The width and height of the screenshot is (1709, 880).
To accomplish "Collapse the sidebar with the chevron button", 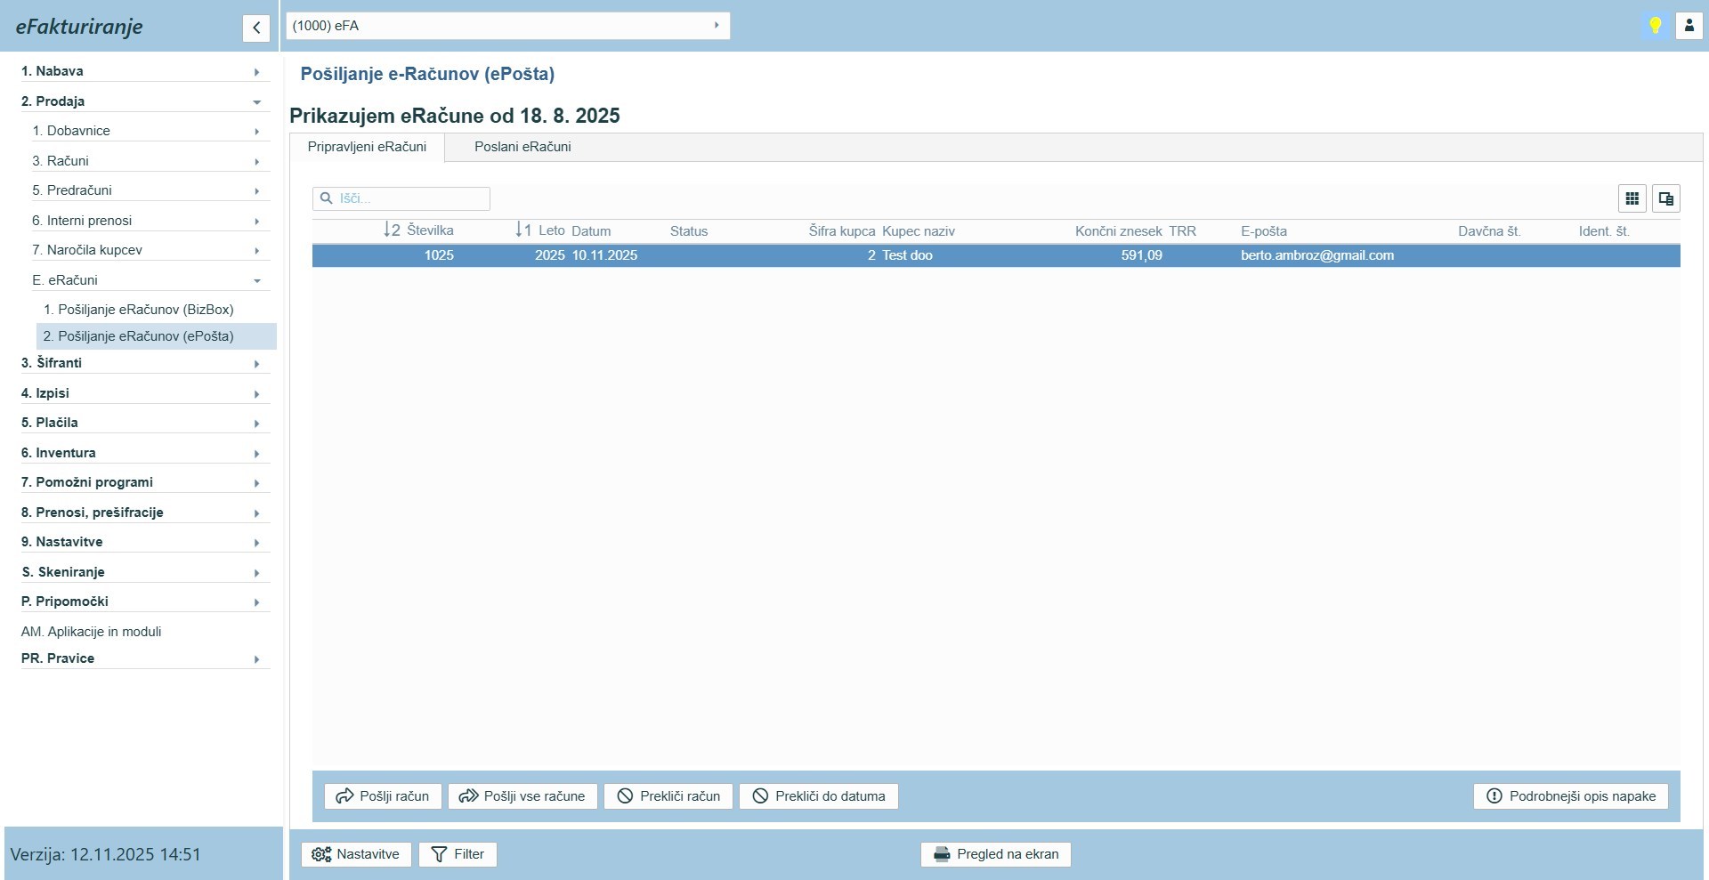I will (x=255, y=28).
